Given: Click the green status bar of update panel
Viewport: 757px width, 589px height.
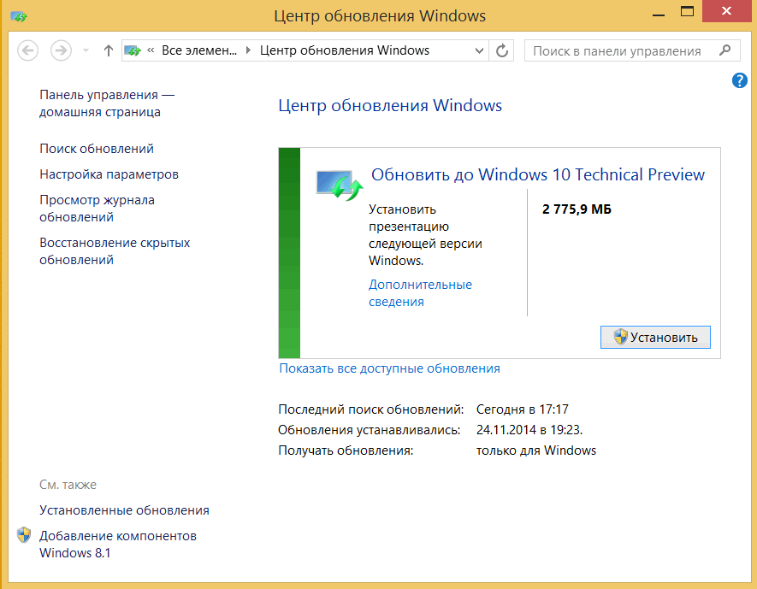Looking at the screenshot, I should [x=289, y=253].
